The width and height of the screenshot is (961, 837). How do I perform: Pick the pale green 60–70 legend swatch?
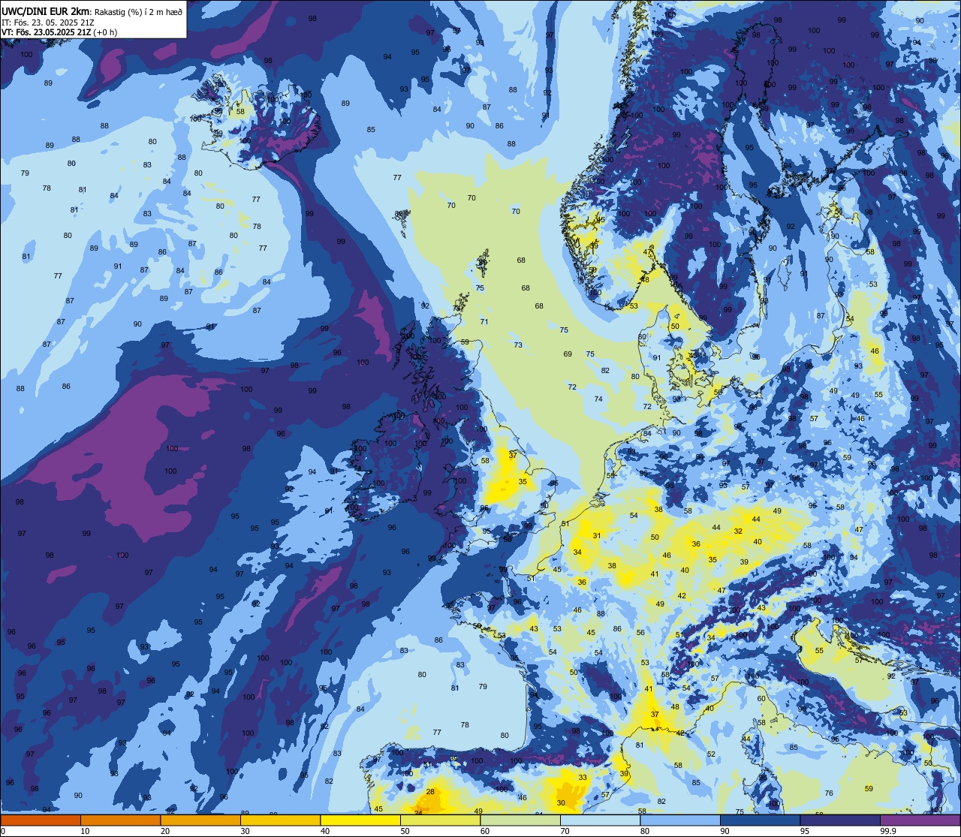pyautogui.click(x=520, y=820)
